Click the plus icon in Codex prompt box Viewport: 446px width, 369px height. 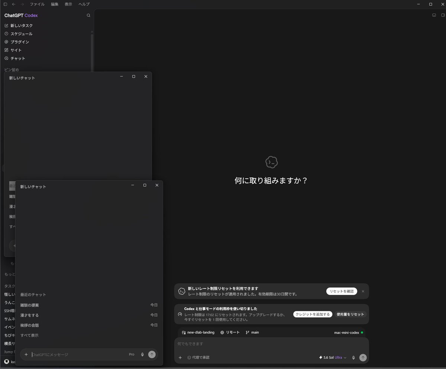[x=180, y=357]
